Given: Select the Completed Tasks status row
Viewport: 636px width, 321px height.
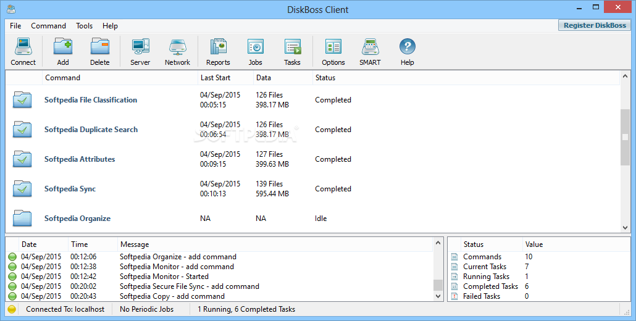Looking at the screenshot, I should (540, 286).
